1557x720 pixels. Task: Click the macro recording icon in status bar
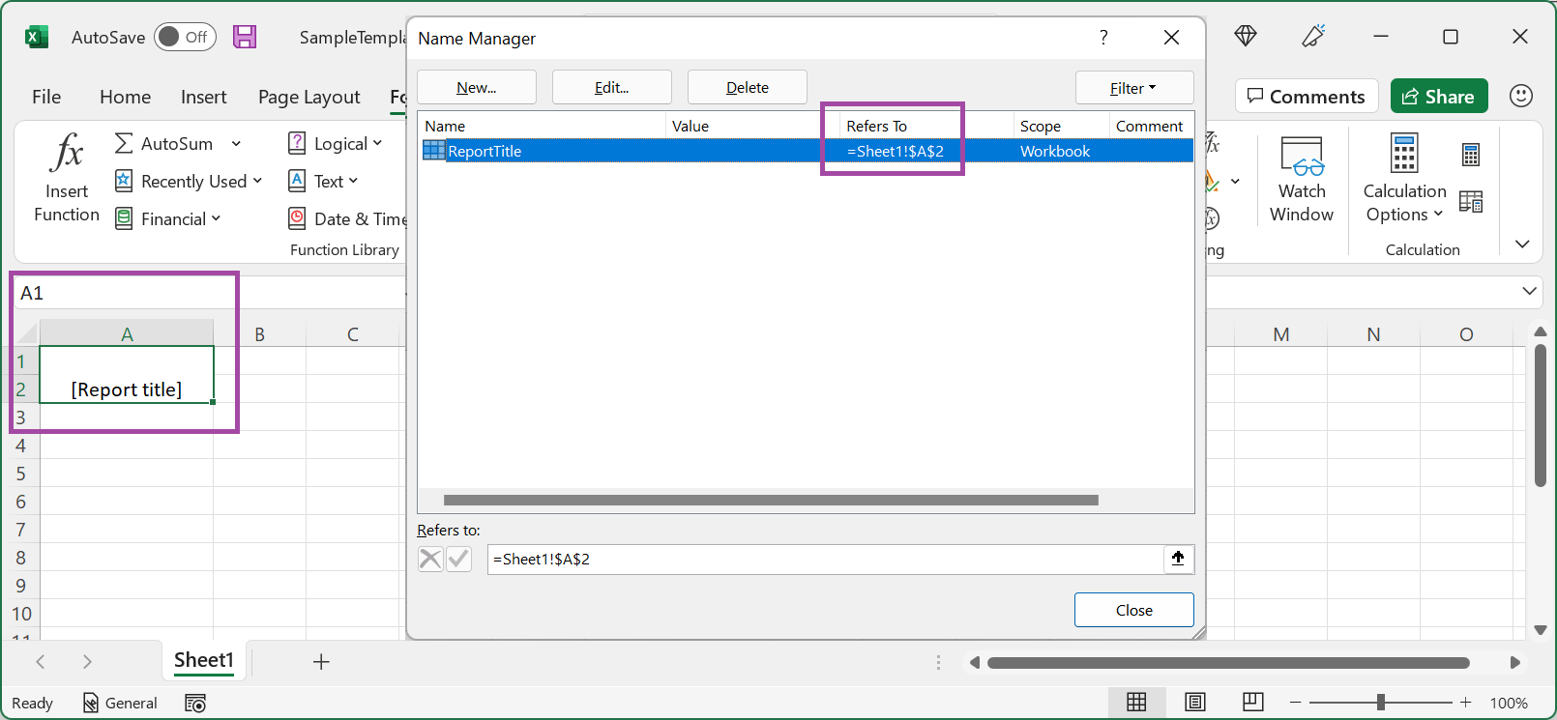tap(195, 703)
